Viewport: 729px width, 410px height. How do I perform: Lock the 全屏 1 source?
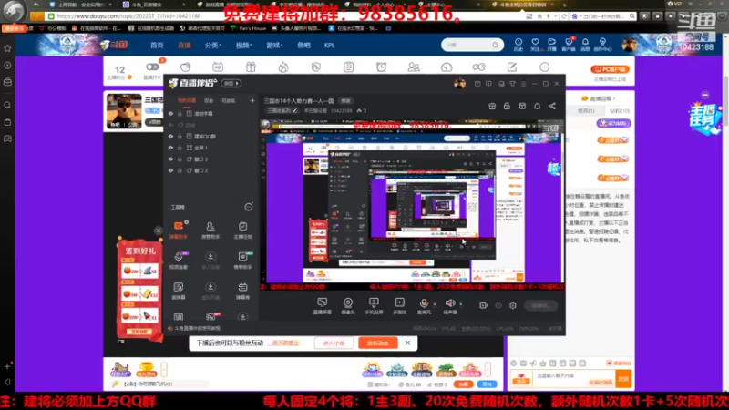pyautogui.click(x=180, y=148)
